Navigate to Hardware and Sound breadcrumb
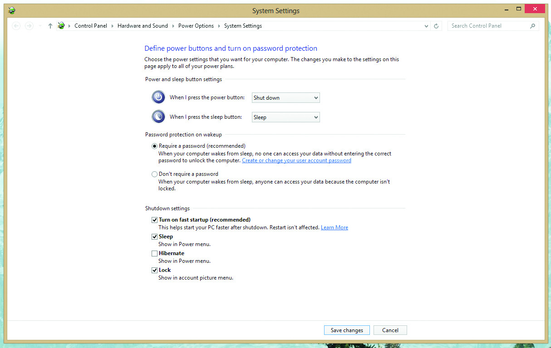The image size is (551, 348). [143, 26]
